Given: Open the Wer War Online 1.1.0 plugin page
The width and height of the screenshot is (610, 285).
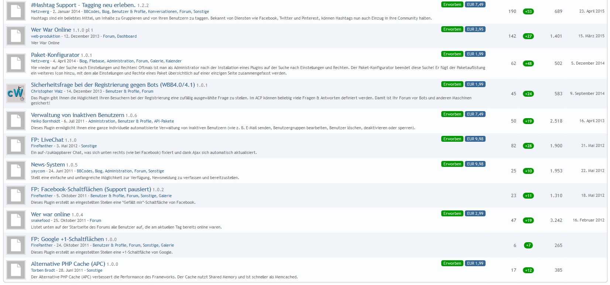Looking at the screenshot, I should (51, 30).
